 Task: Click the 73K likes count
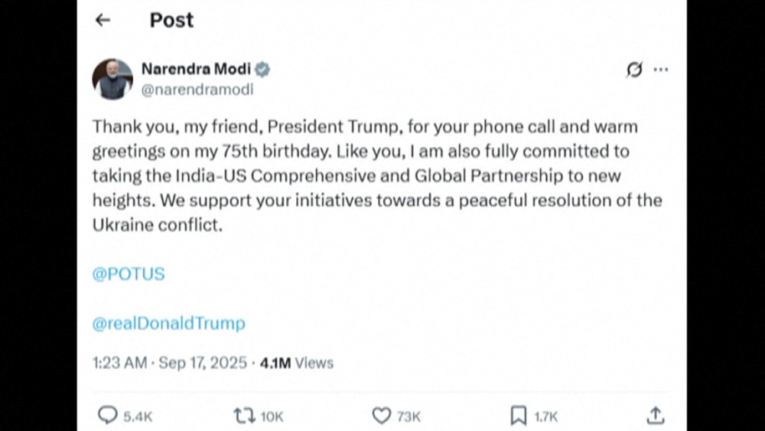pyautogui.click(x=409, y=416)
